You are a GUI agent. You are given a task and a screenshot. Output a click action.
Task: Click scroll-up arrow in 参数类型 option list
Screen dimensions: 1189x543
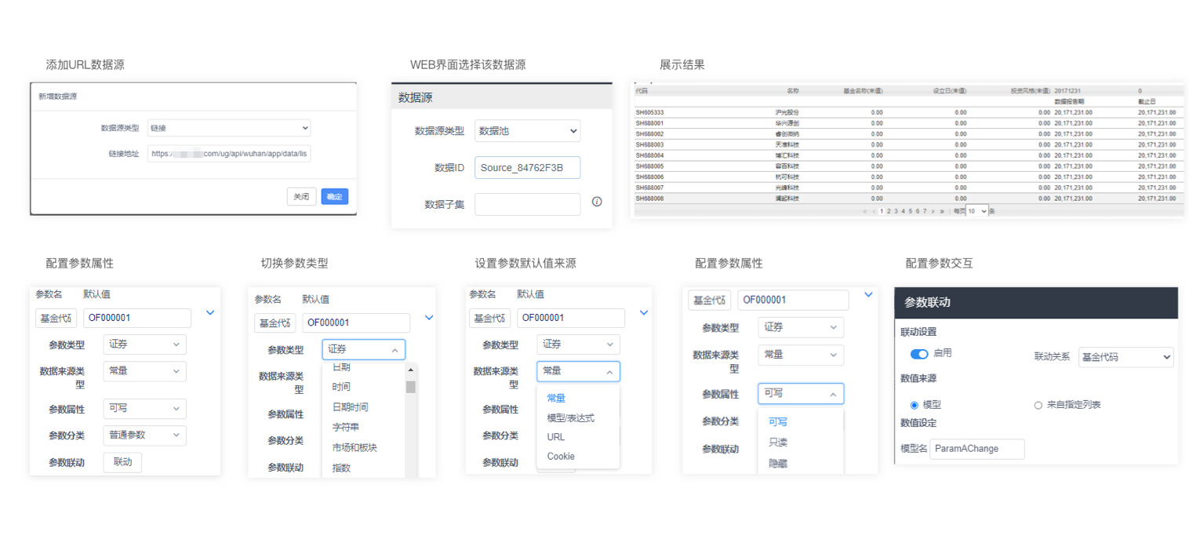pos(410,369)
